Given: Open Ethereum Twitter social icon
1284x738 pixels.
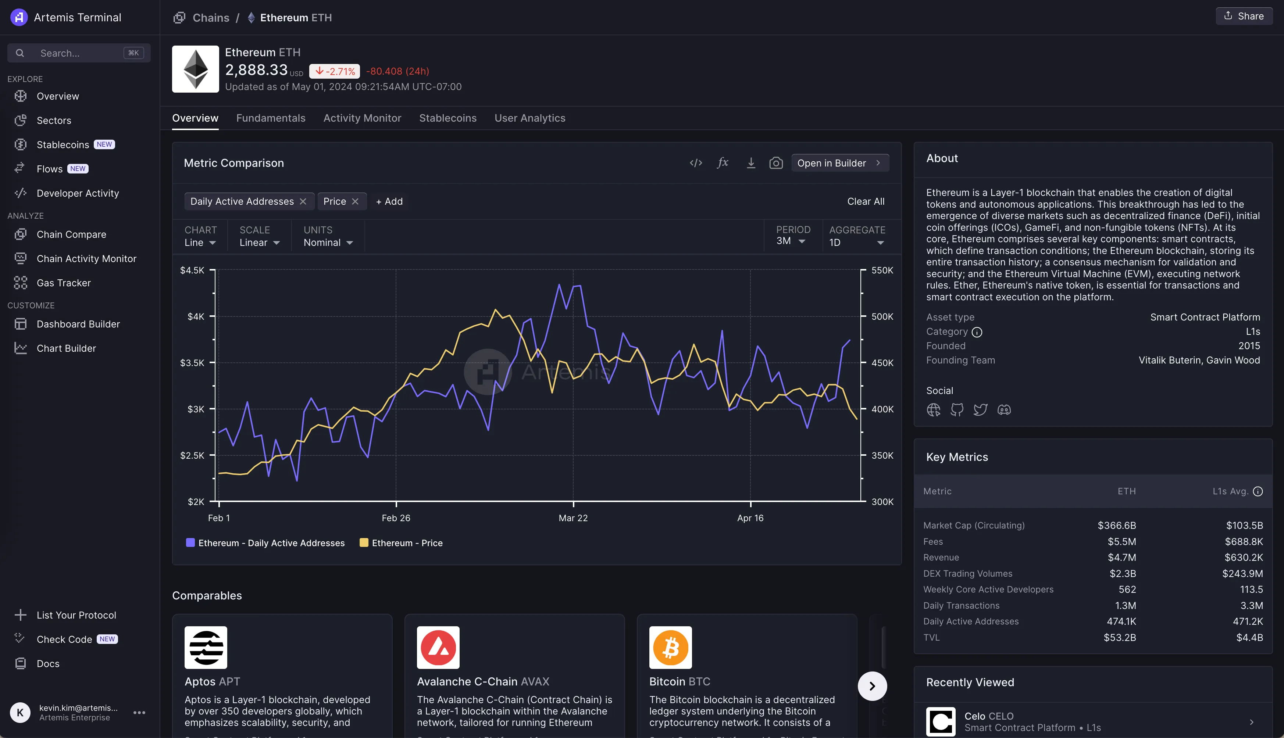Looking at the screenshot, I should [981, 409].
